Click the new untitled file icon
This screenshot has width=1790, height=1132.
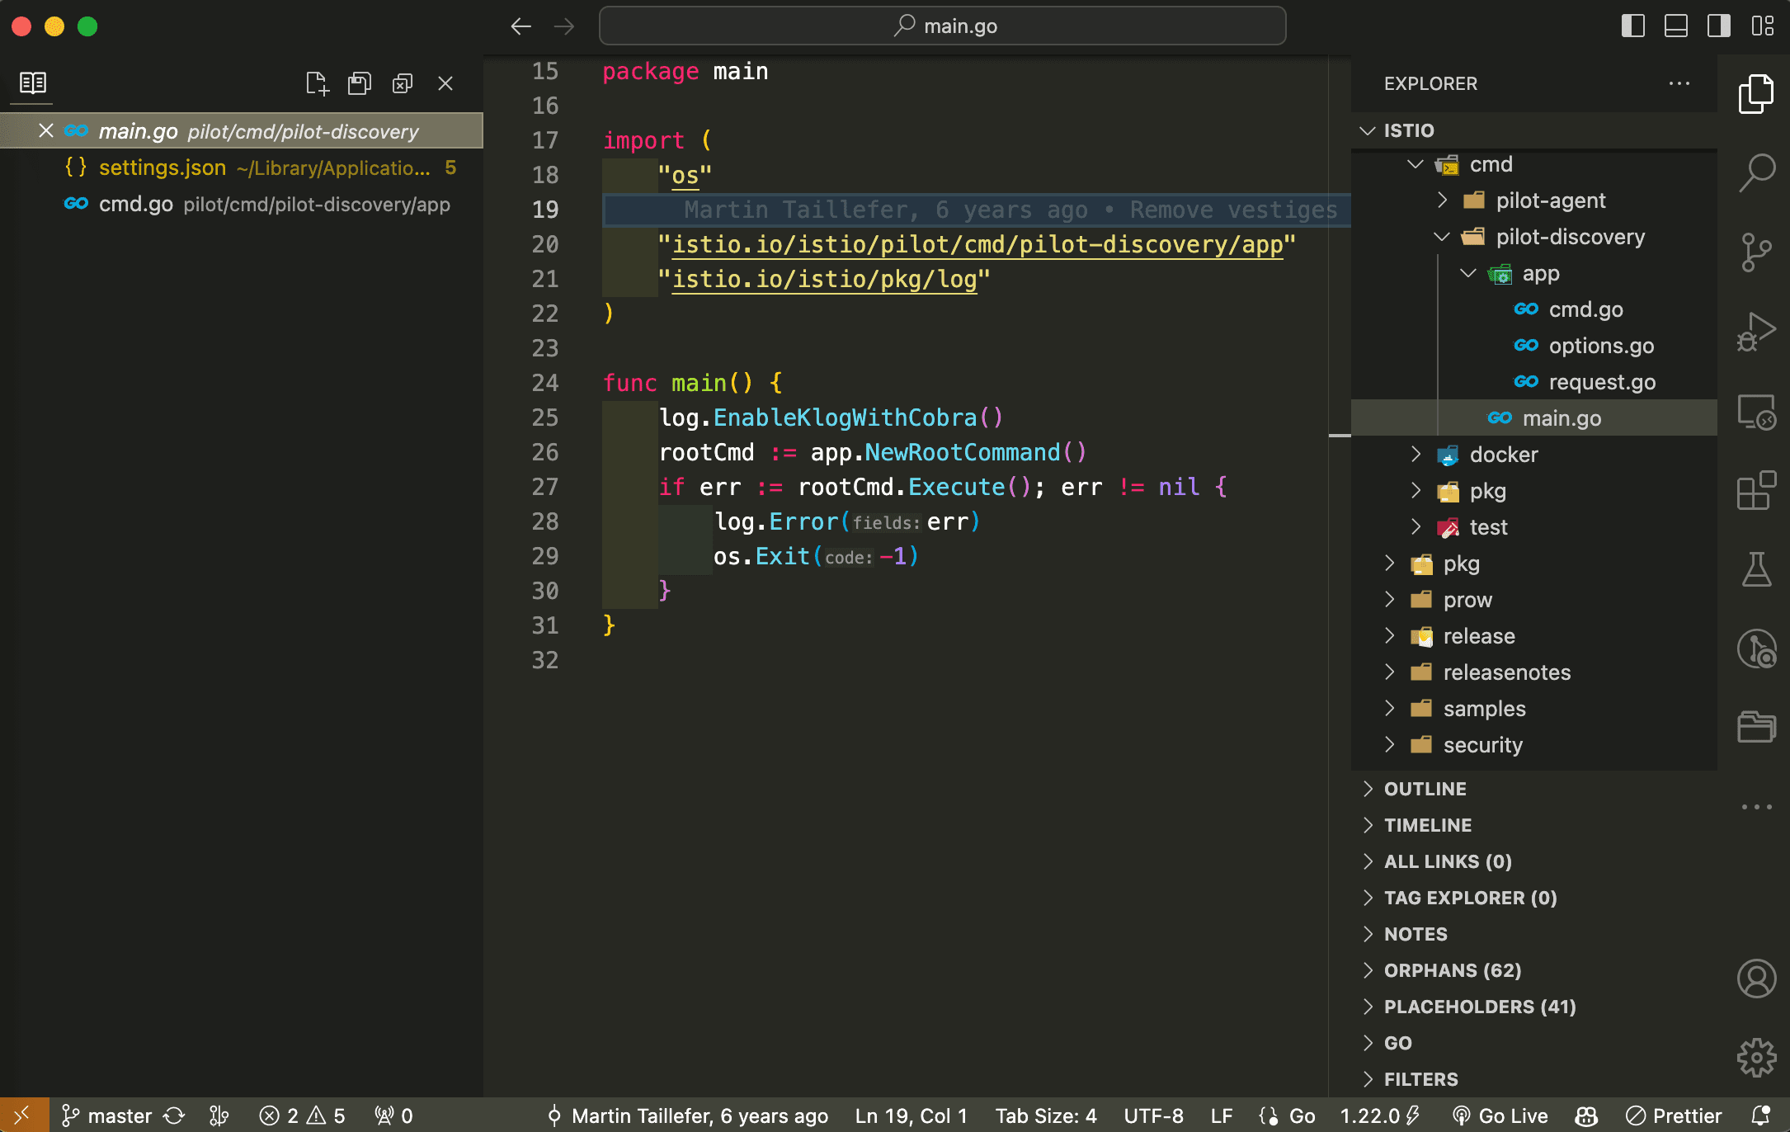(317, 83)
